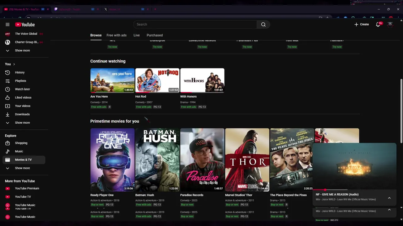Open the hamburger guide menu
This screenshot has width=403, height=226.
[x=8, y=24]
